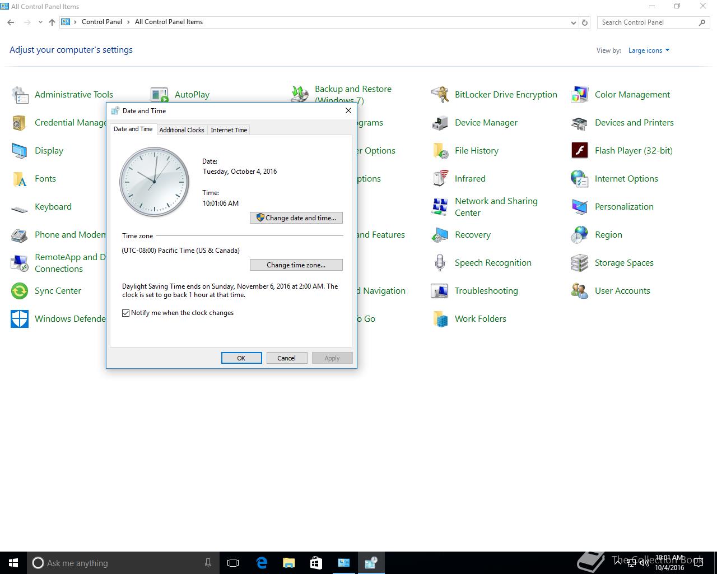Open the Windows Defender shield icon
717x574 pixels.
[x=20, y=319]
